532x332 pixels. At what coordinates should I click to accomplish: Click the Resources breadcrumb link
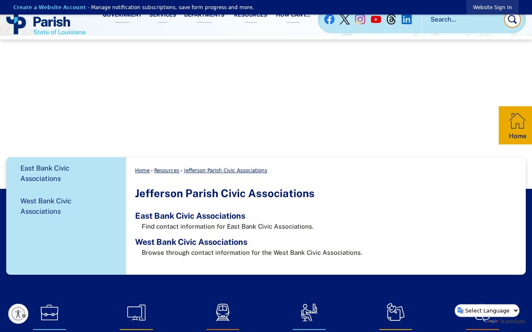pyautogui.click(x=167, y=171)
